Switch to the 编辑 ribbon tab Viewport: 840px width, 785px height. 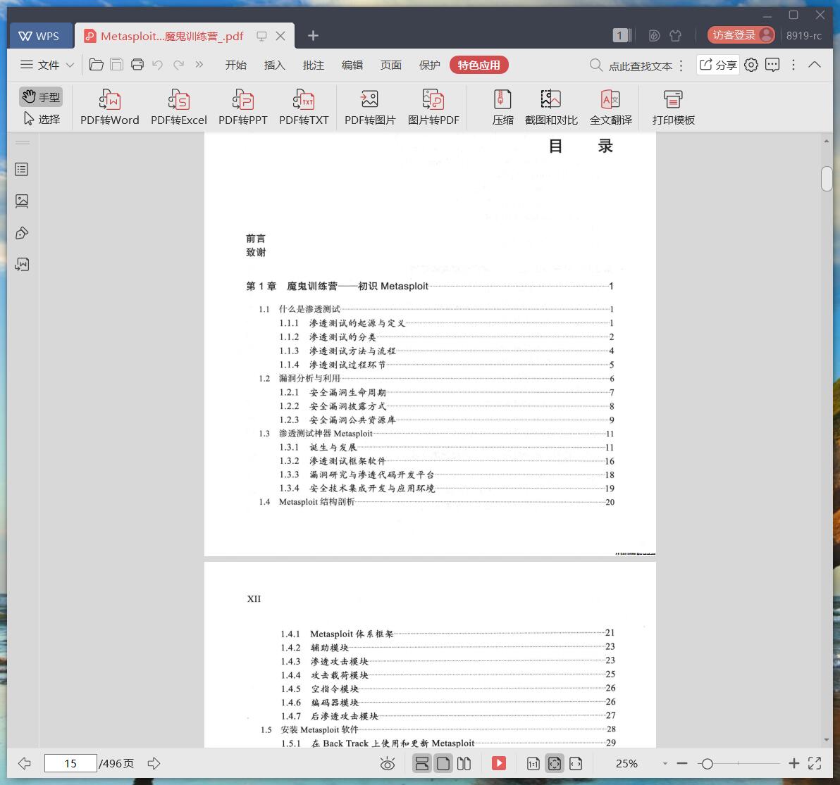[352, 65]
